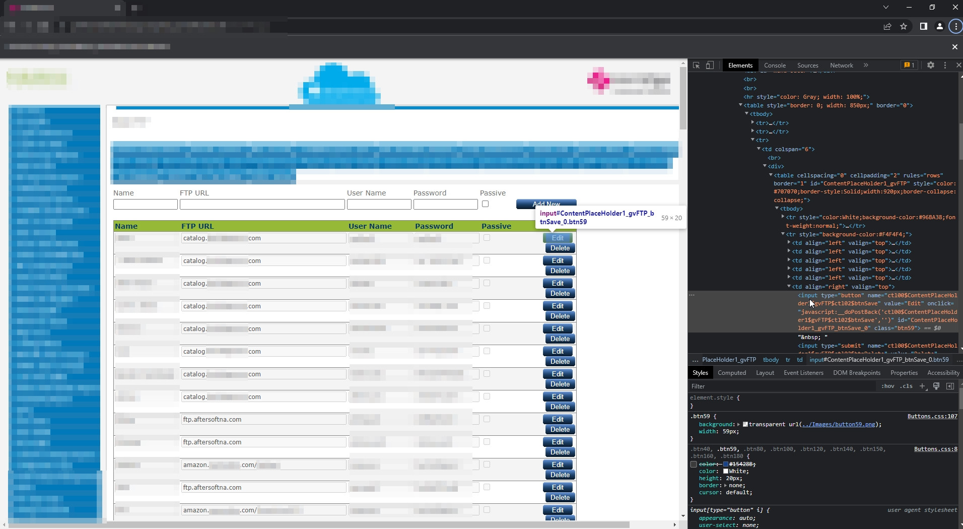Open the paintbrush rendering emulations icon in Styles

click(936, 386)
